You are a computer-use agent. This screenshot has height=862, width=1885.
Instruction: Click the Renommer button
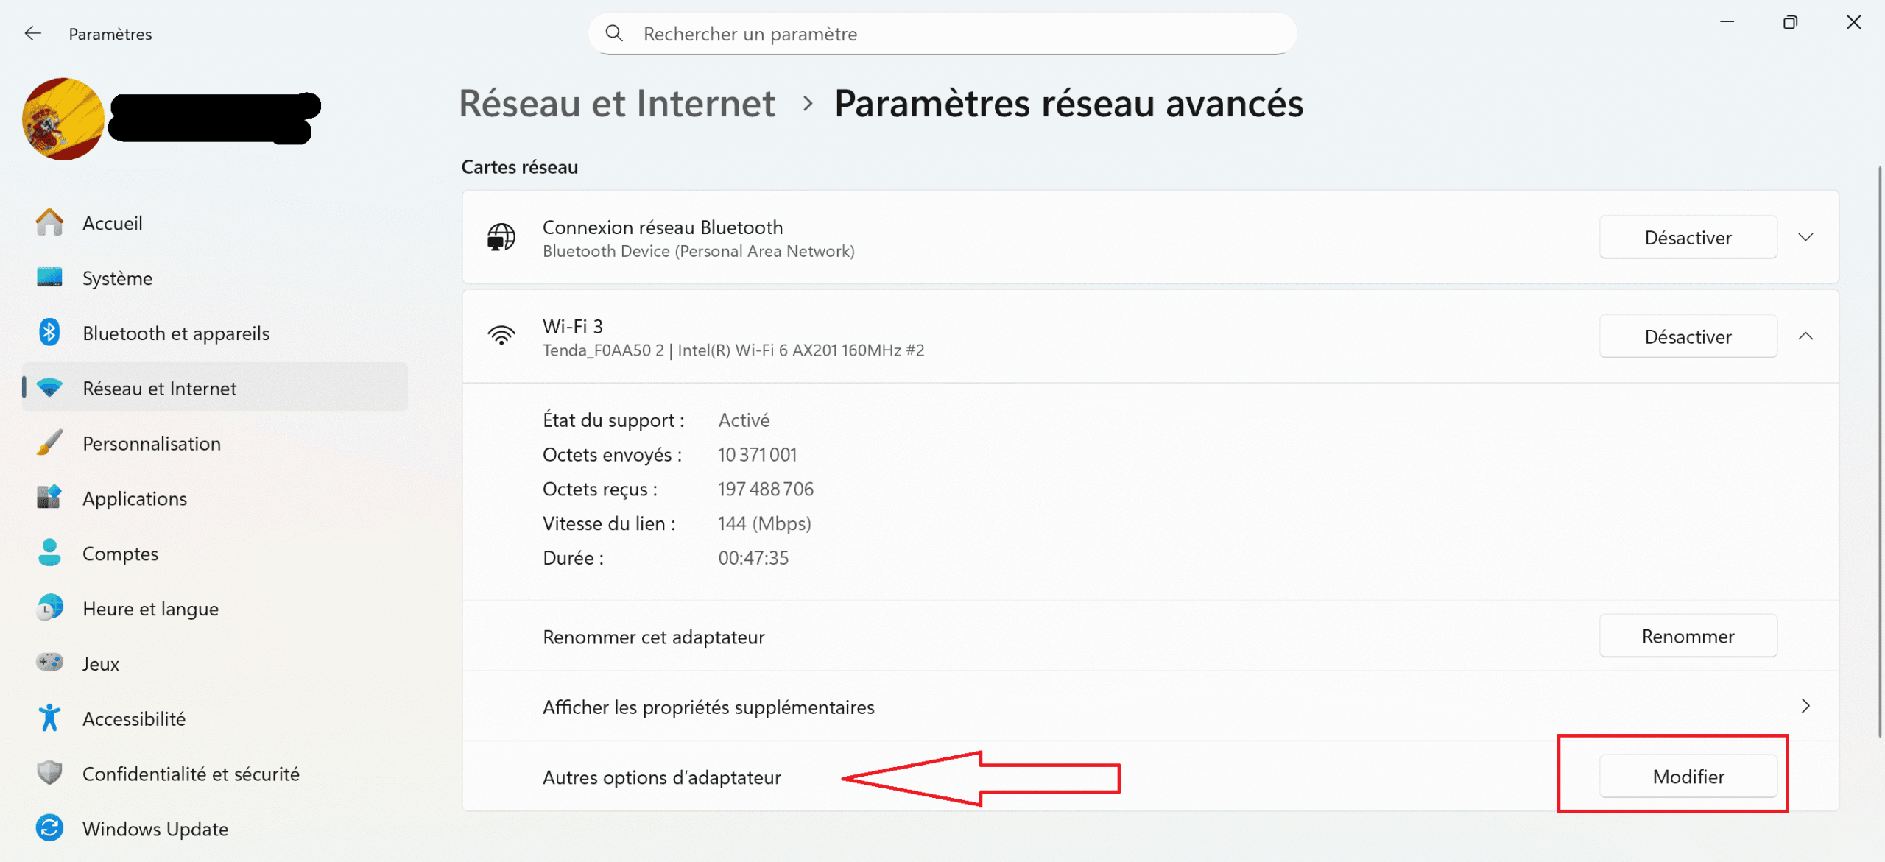click(x=1688, y=636)
